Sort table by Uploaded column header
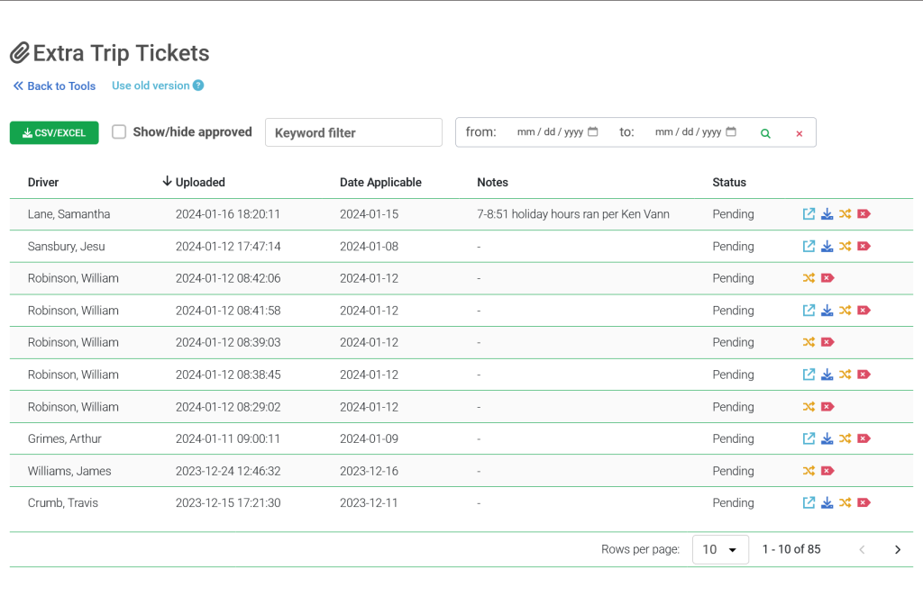 pos(199,182)
